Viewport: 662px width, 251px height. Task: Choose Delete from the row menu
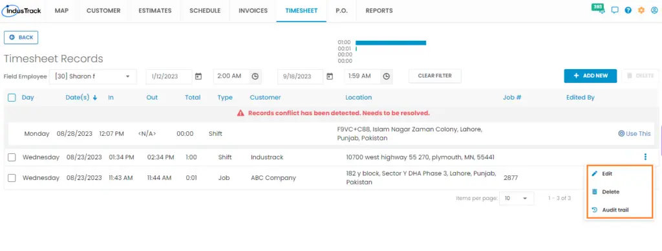click(x=619, y=192)
